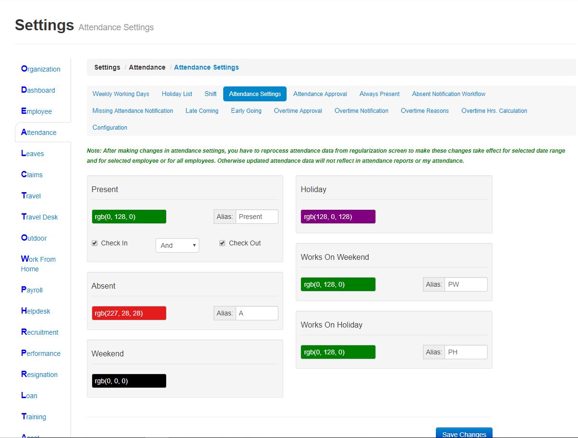The image size is (578, 438).
Task: Edit the Works On Weekend alias field
Action: point(466,284)
